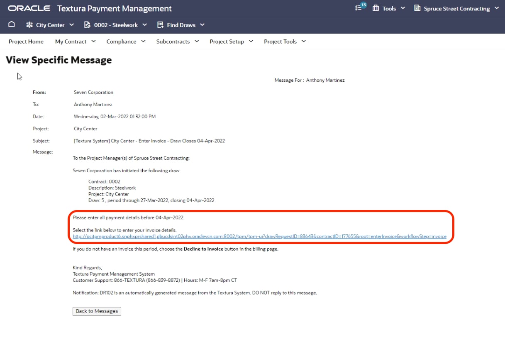The height and width of the screenshot is (337, 505).
Task: Click the Draw: 5 period line
Action: click(151, 200)
